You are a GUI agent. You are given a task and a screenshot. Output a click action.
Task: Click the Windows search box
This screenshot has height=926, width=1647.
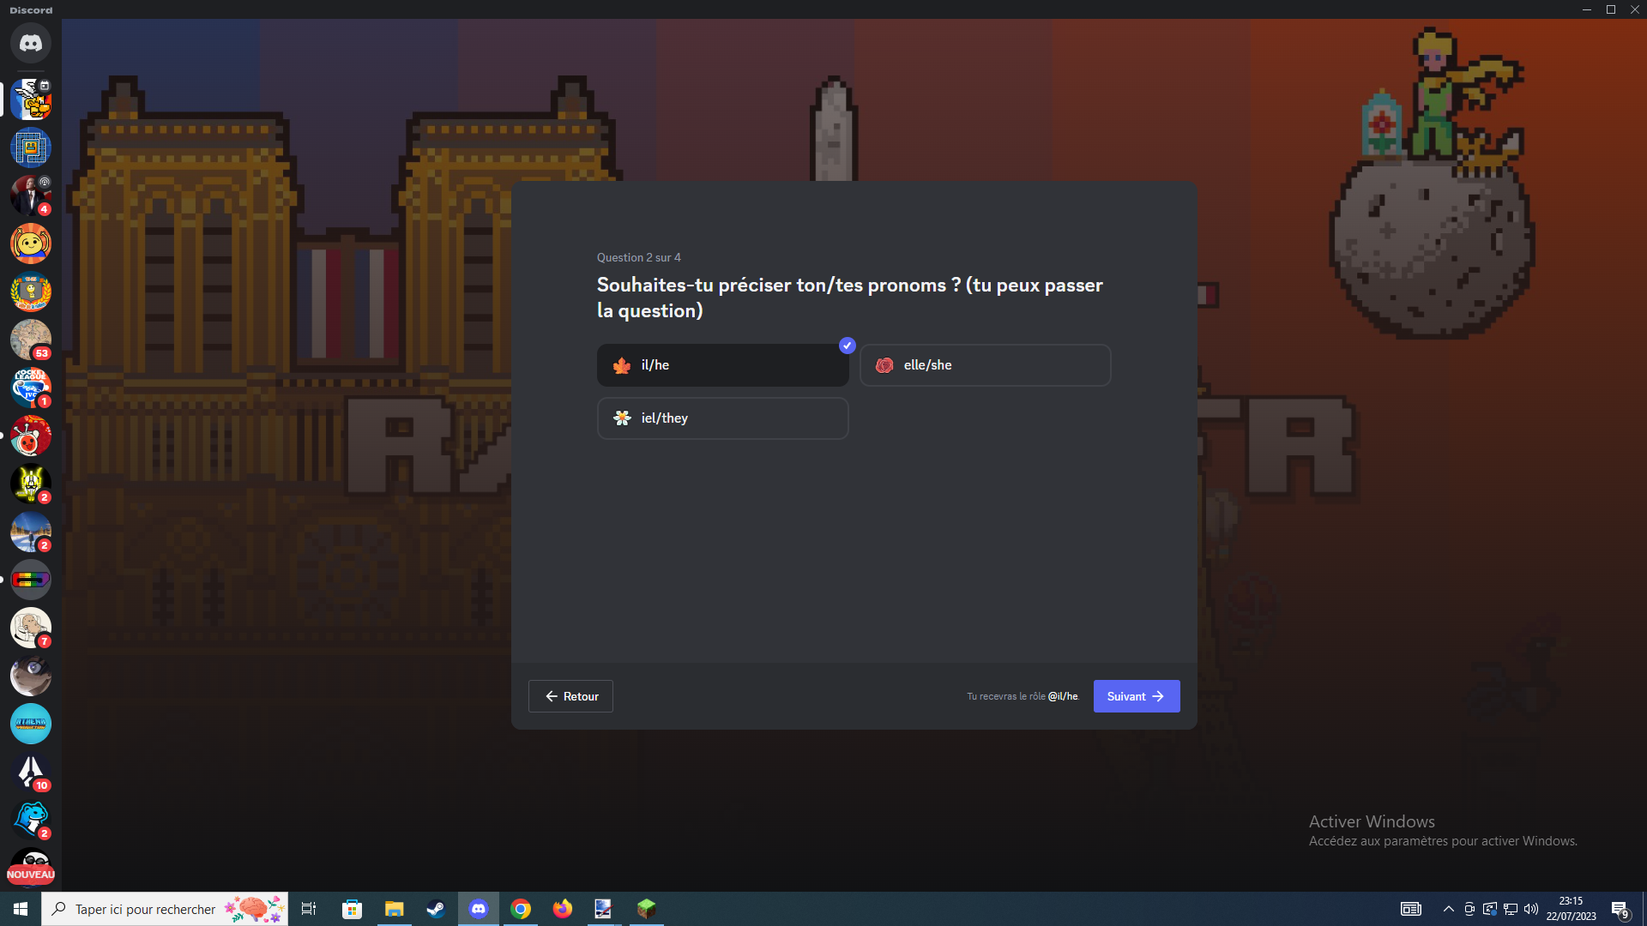[165, 909]
